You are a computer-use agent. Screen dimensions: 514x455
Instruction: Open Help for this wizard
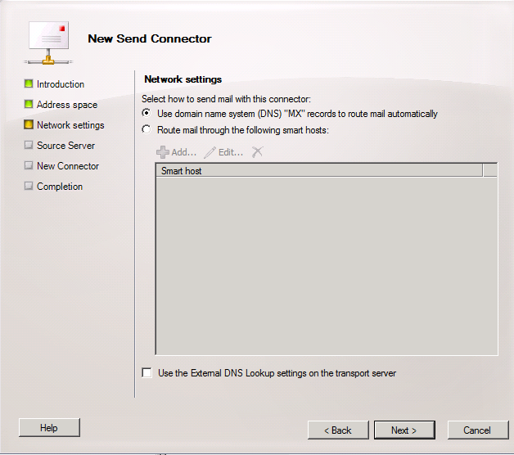click(x=49, y=428)
